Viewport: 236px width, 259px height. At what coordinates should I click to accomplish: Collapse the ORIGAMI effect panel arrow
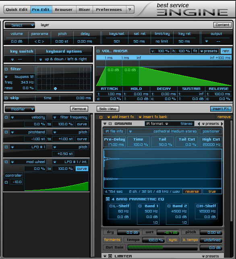(x=105, y=124)
